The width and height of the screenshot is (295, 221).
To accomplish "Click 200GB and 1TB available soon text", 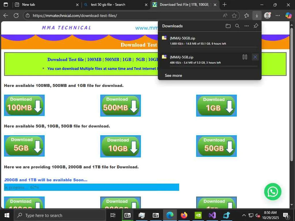I will coord(46,180).
